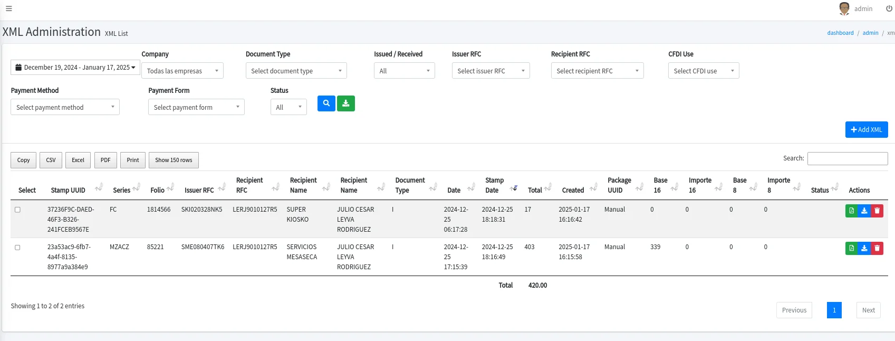Check the box for folio 1814566
This screenshot has height=341, width=895.
click(x=17, y=210)
